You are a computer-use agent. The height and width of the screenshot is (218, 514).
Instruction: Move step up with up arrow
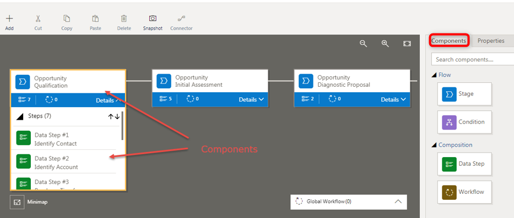click(111, 116)
